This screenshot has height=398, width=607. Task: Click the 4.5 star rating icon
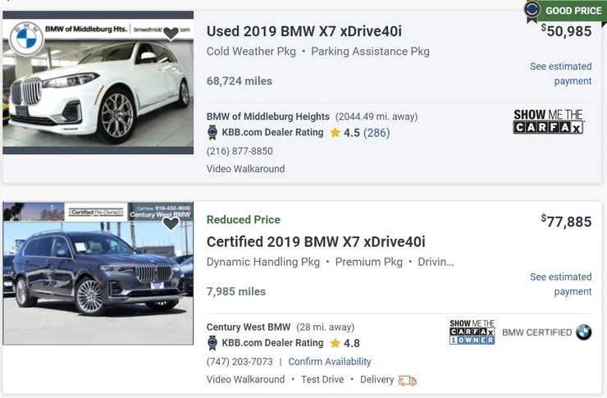coord(335,133)
